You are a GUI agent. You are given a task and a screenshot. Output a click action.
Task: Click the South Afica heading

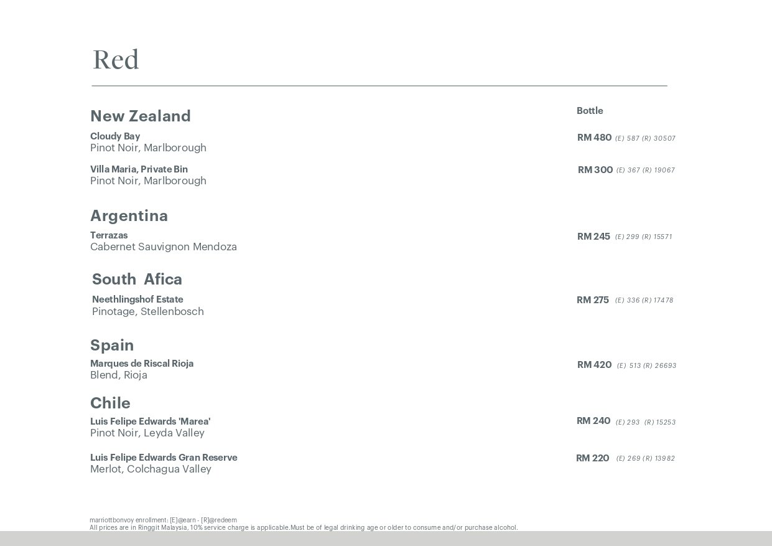coord(137,280)
